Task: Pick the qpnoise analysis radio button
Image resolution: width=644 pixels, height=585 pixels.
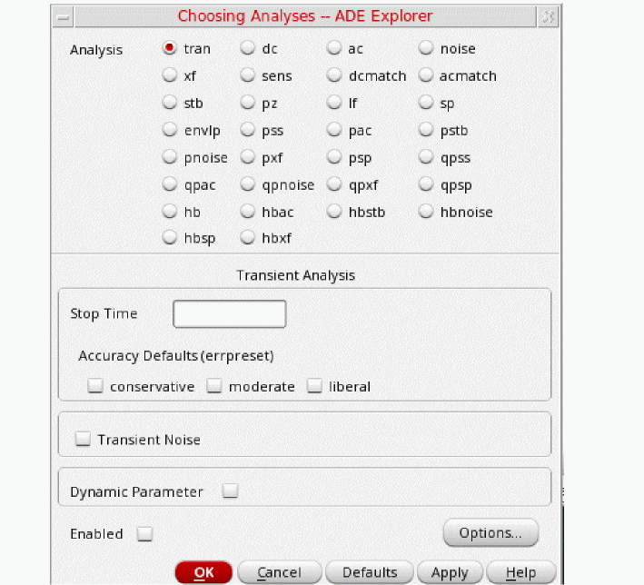Action: (248, 184)
